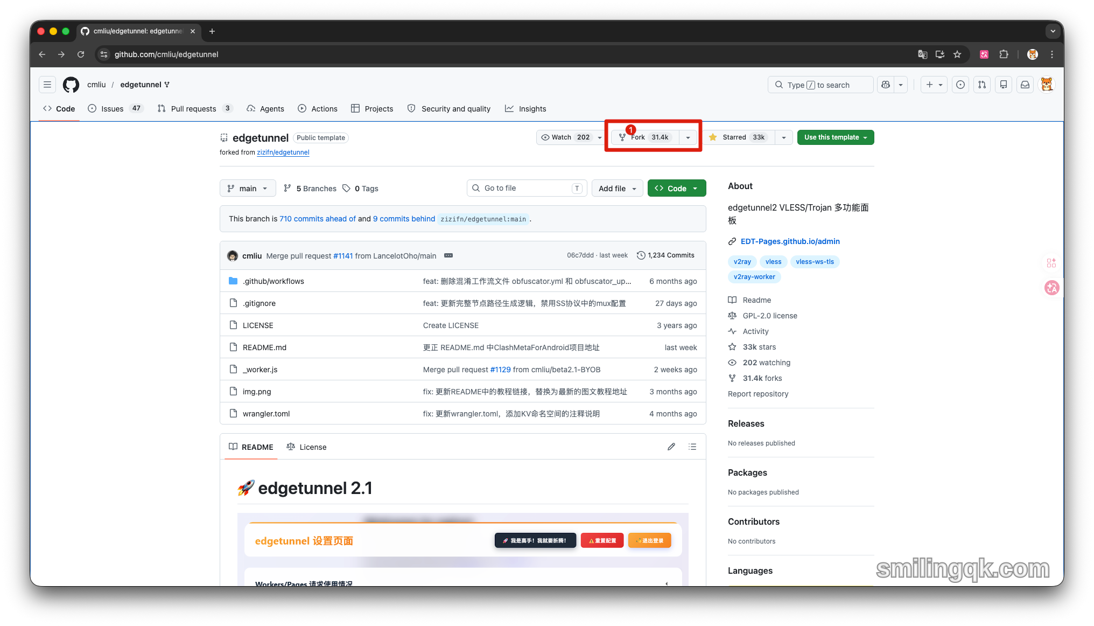Screen dimensions: 1094x626
Task: Go back in browser history
Action: 42,54
